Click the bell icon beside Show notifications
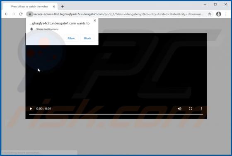 pyautogui.click(x=31, y=29)
